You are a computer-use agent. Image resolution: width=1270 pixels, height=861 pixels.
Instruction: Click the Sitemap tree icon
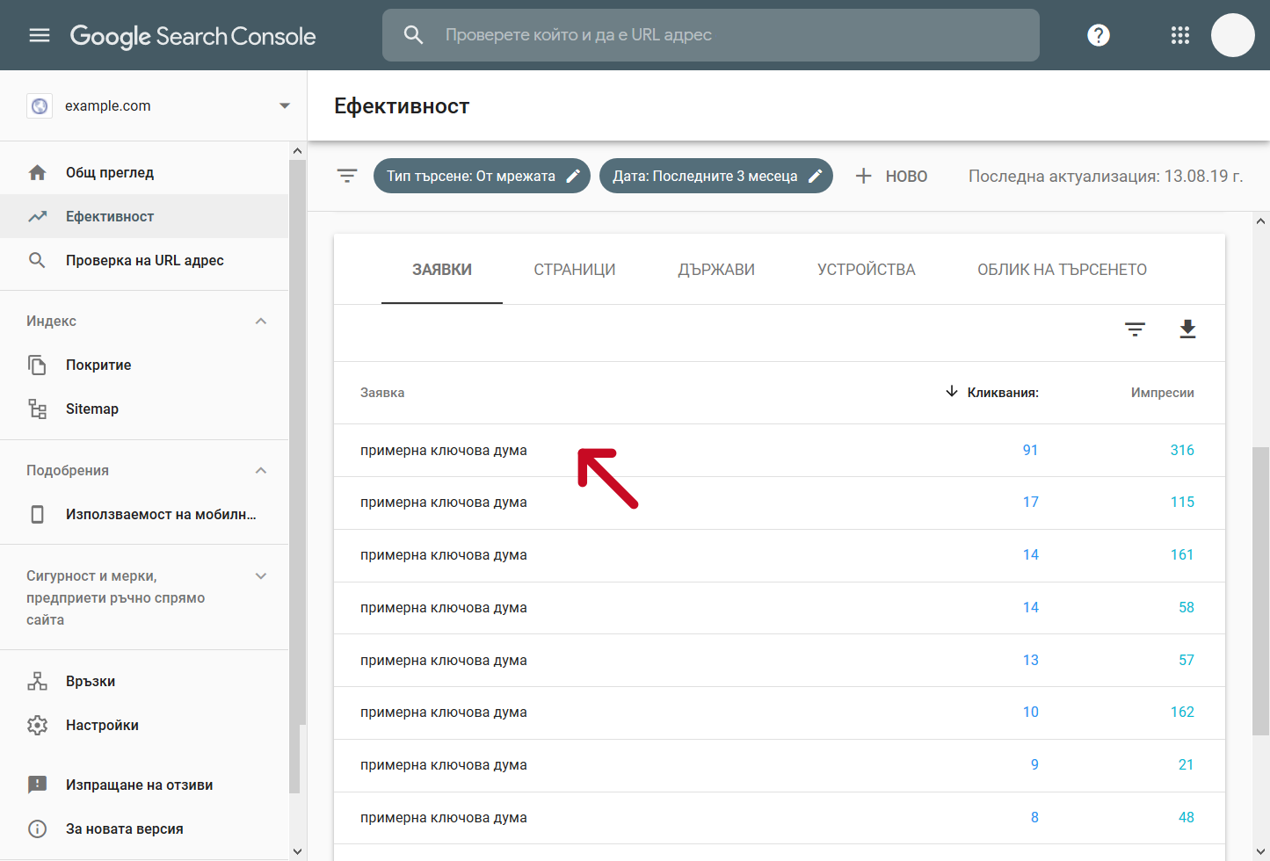point(37,409)
